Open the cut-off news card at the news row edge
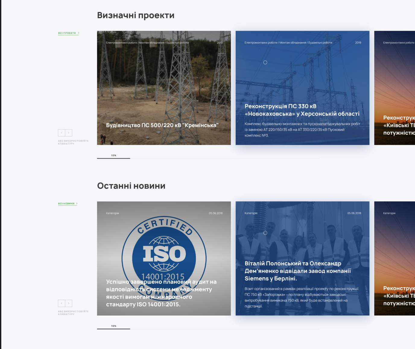 394,258
